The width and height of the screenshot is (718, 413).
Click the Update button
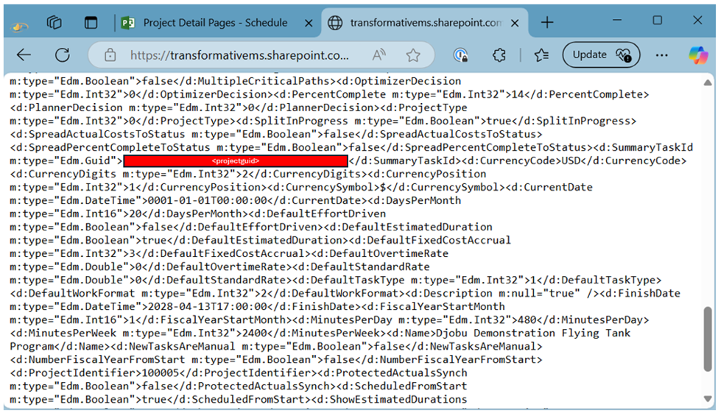coord(601,55)
